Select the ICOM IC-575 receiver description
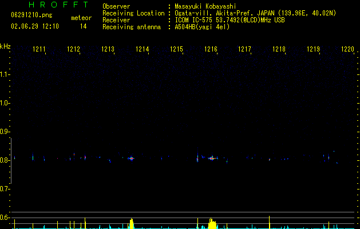The width and height of the screenshot is (360, 229). point(230,20)
